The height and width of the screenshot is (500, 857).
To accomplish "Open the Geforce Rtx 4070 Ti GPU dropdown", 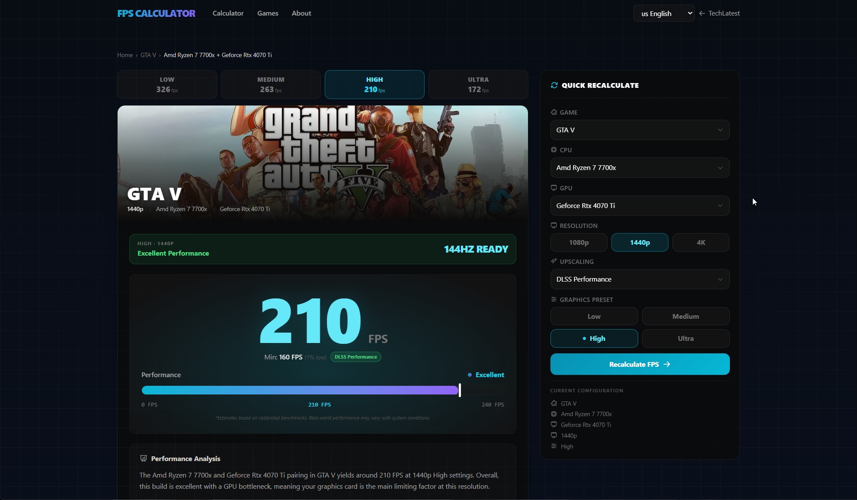I will click(x=640, y=205).
